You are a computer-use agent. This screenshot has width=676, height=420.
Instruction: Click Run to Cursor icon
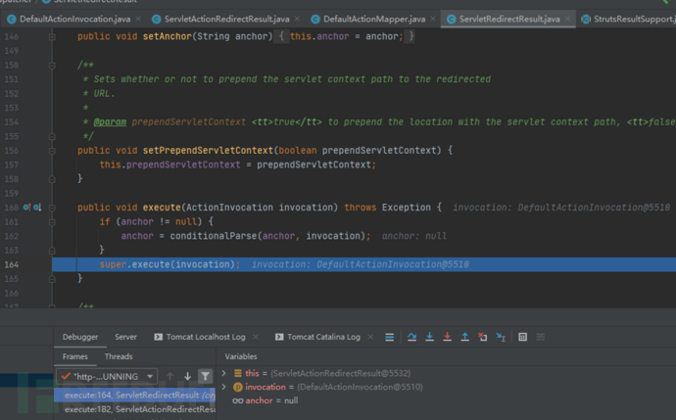click(501, 337)
